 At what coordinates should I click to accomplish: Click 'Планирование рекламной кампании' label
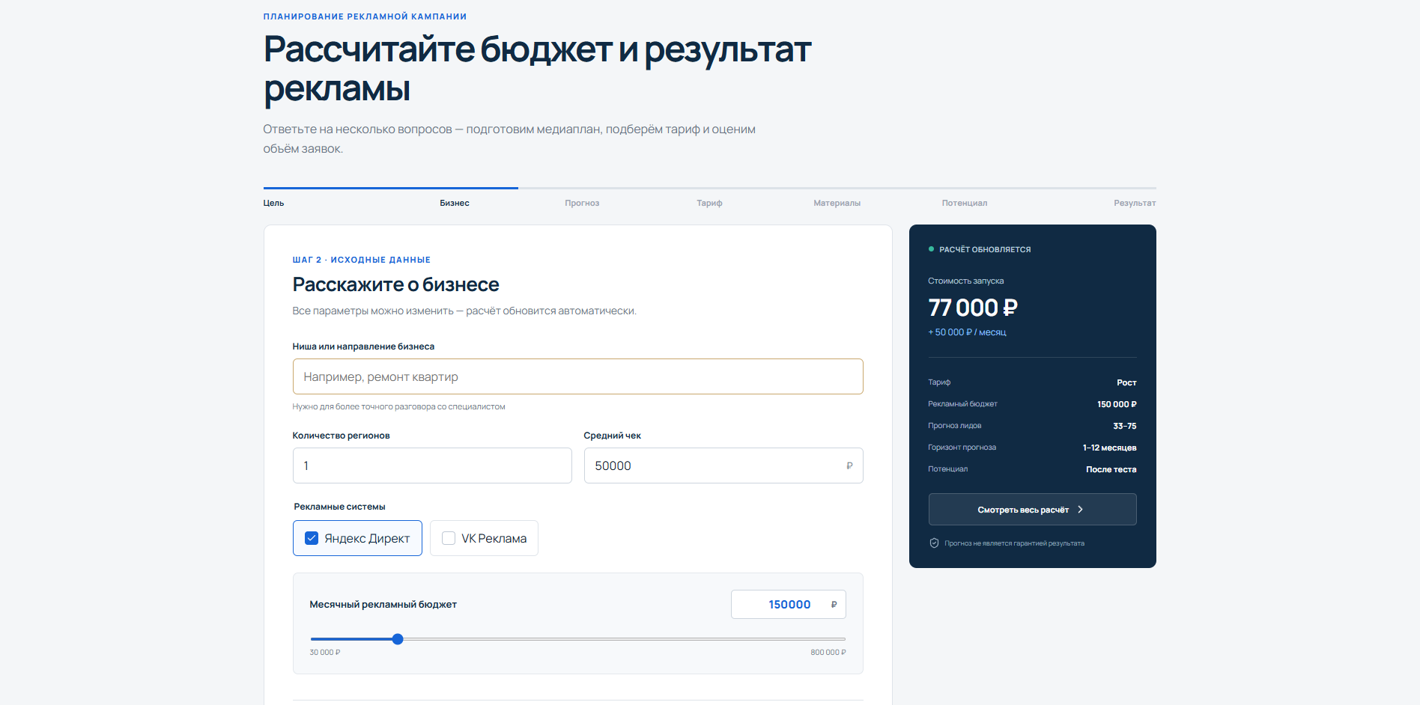(x=365, y=16)
